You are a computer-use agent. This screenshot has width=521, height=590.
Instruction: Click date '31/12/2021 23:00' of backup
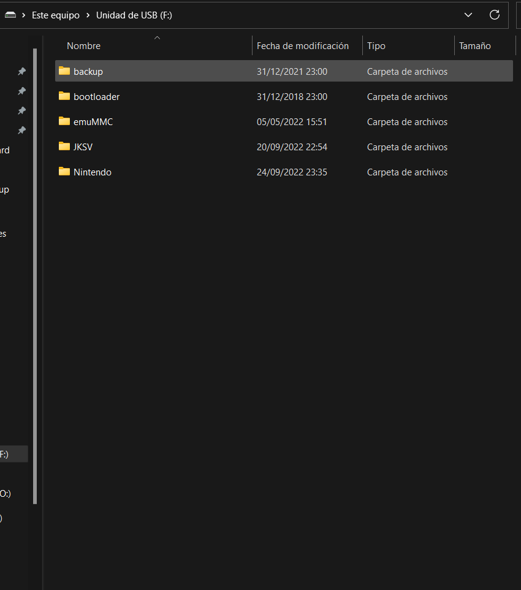tap(292, 72)
